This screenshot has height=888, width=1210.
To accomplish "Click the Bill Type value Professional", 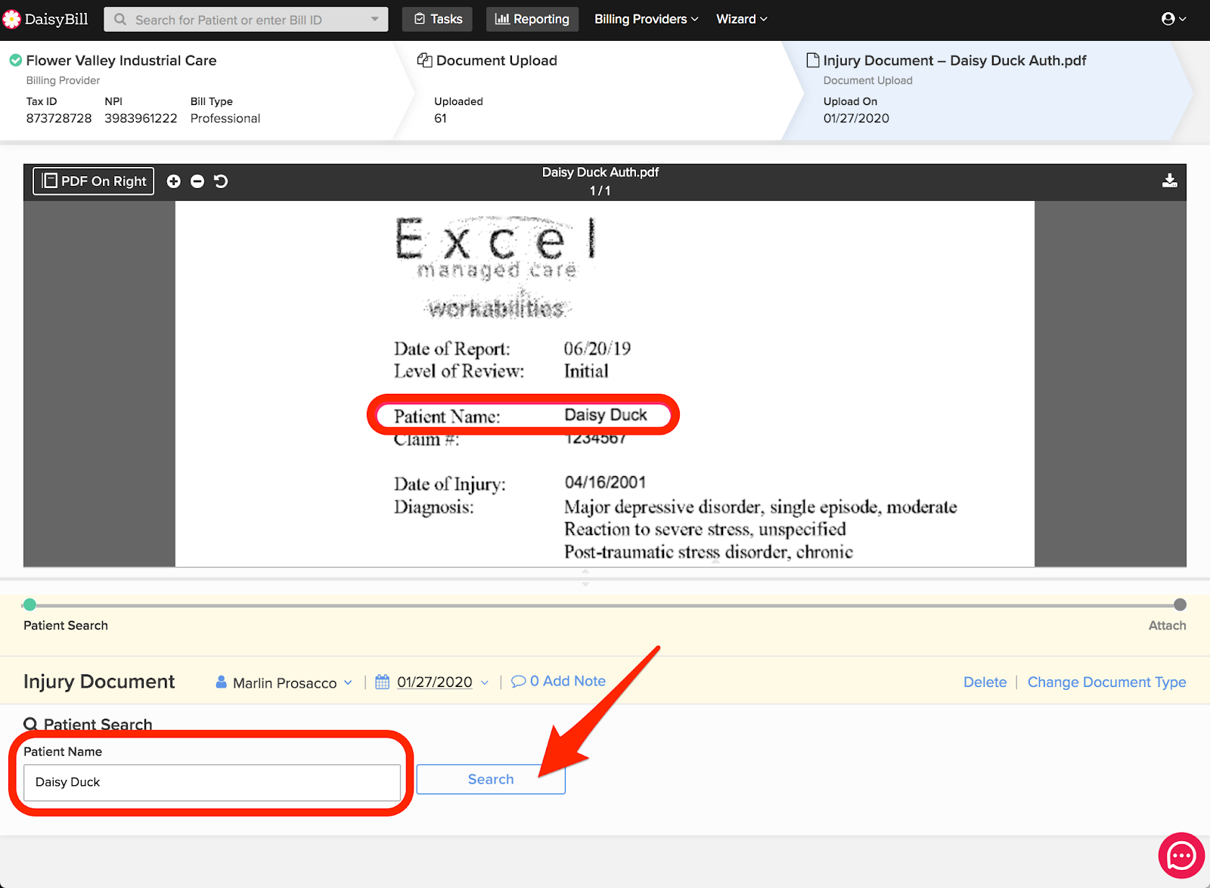I will coord(225,119).
